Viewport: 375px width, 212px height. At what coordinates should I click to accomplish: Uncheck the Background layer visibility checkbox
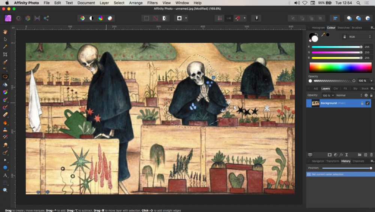coord(367,103)
